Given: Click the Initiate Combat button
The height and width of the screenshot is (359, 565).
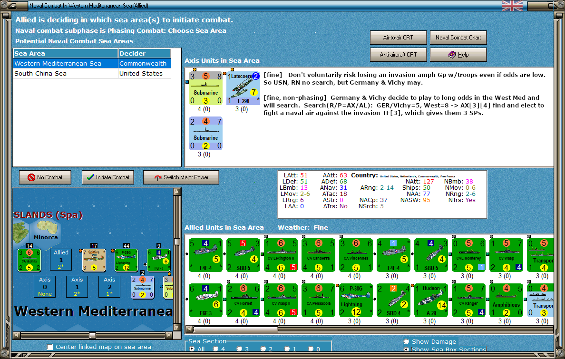Looking at the screenshot, I should coord(108,177).
